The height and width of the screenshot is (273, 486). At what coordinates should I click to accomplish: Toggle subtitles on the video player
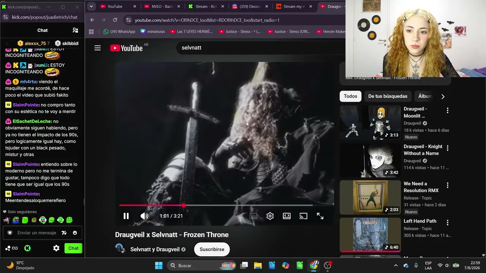(x=253, y=216)
